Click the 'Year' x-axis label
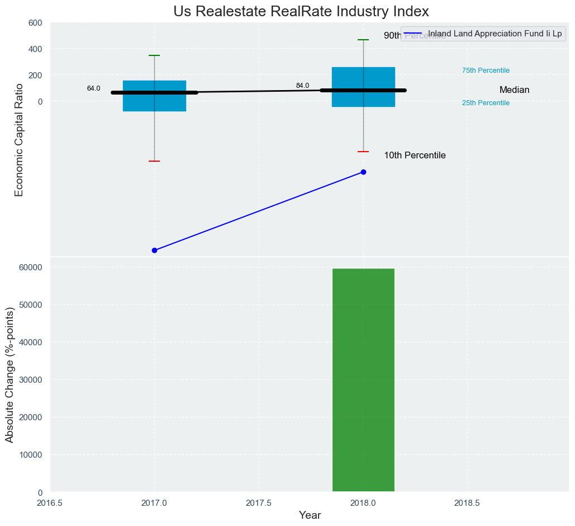The image size is (575, 526). 310,515
